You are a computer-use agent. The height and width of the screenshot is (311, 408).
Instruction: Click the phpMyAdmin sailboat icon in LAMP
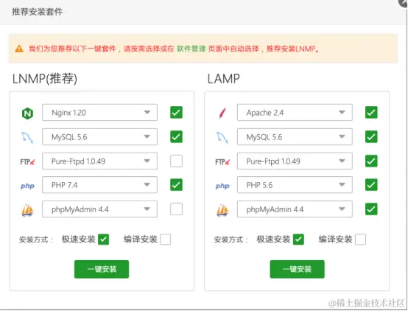coord(222,210)
